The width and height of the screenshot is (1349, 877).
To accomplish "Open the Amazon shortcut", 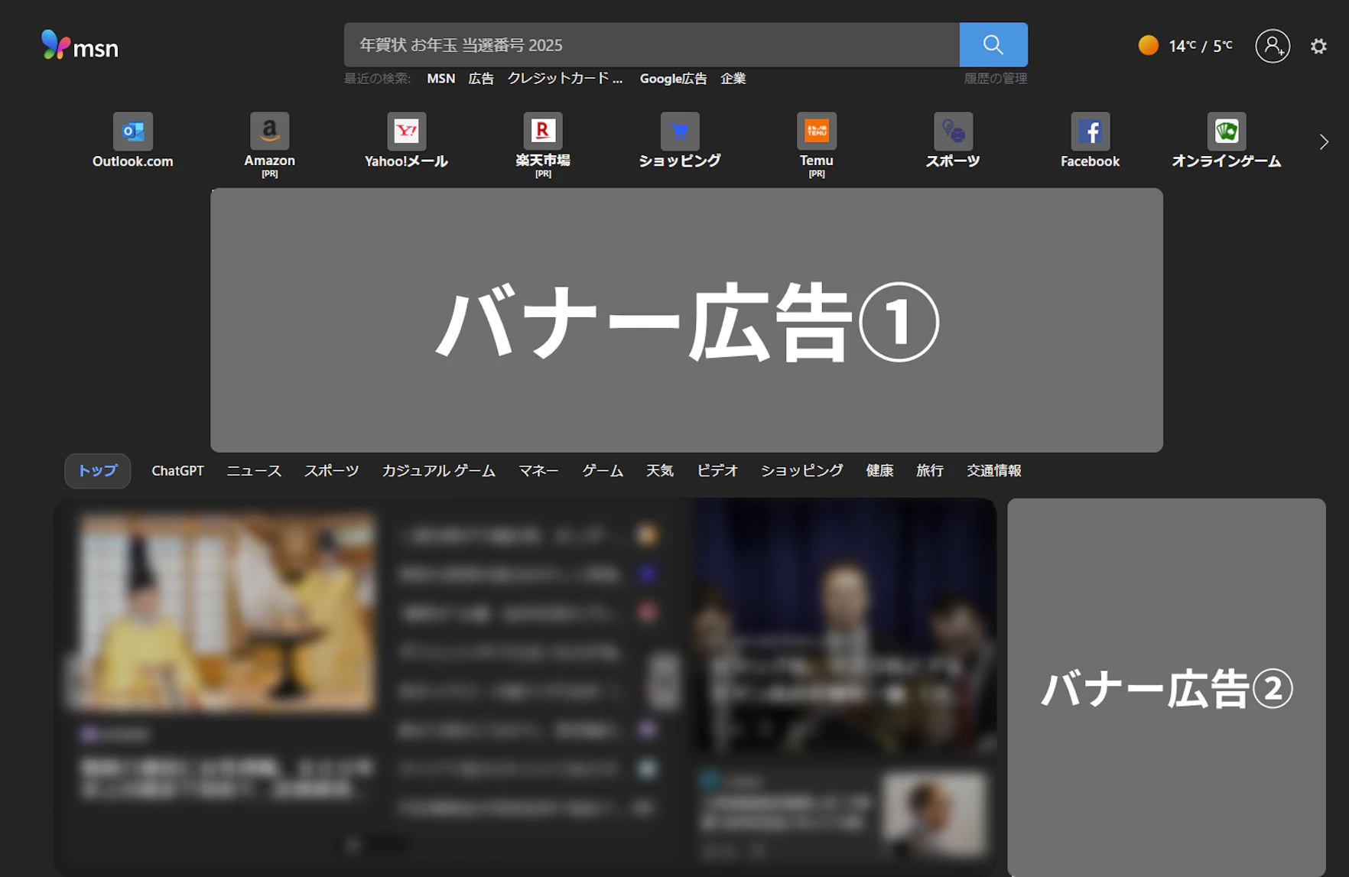I will [x=269, y=145].
